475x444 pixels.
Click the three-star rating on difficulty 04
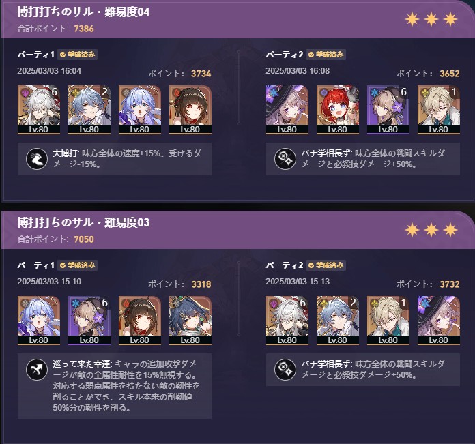[x=431, y=19]
